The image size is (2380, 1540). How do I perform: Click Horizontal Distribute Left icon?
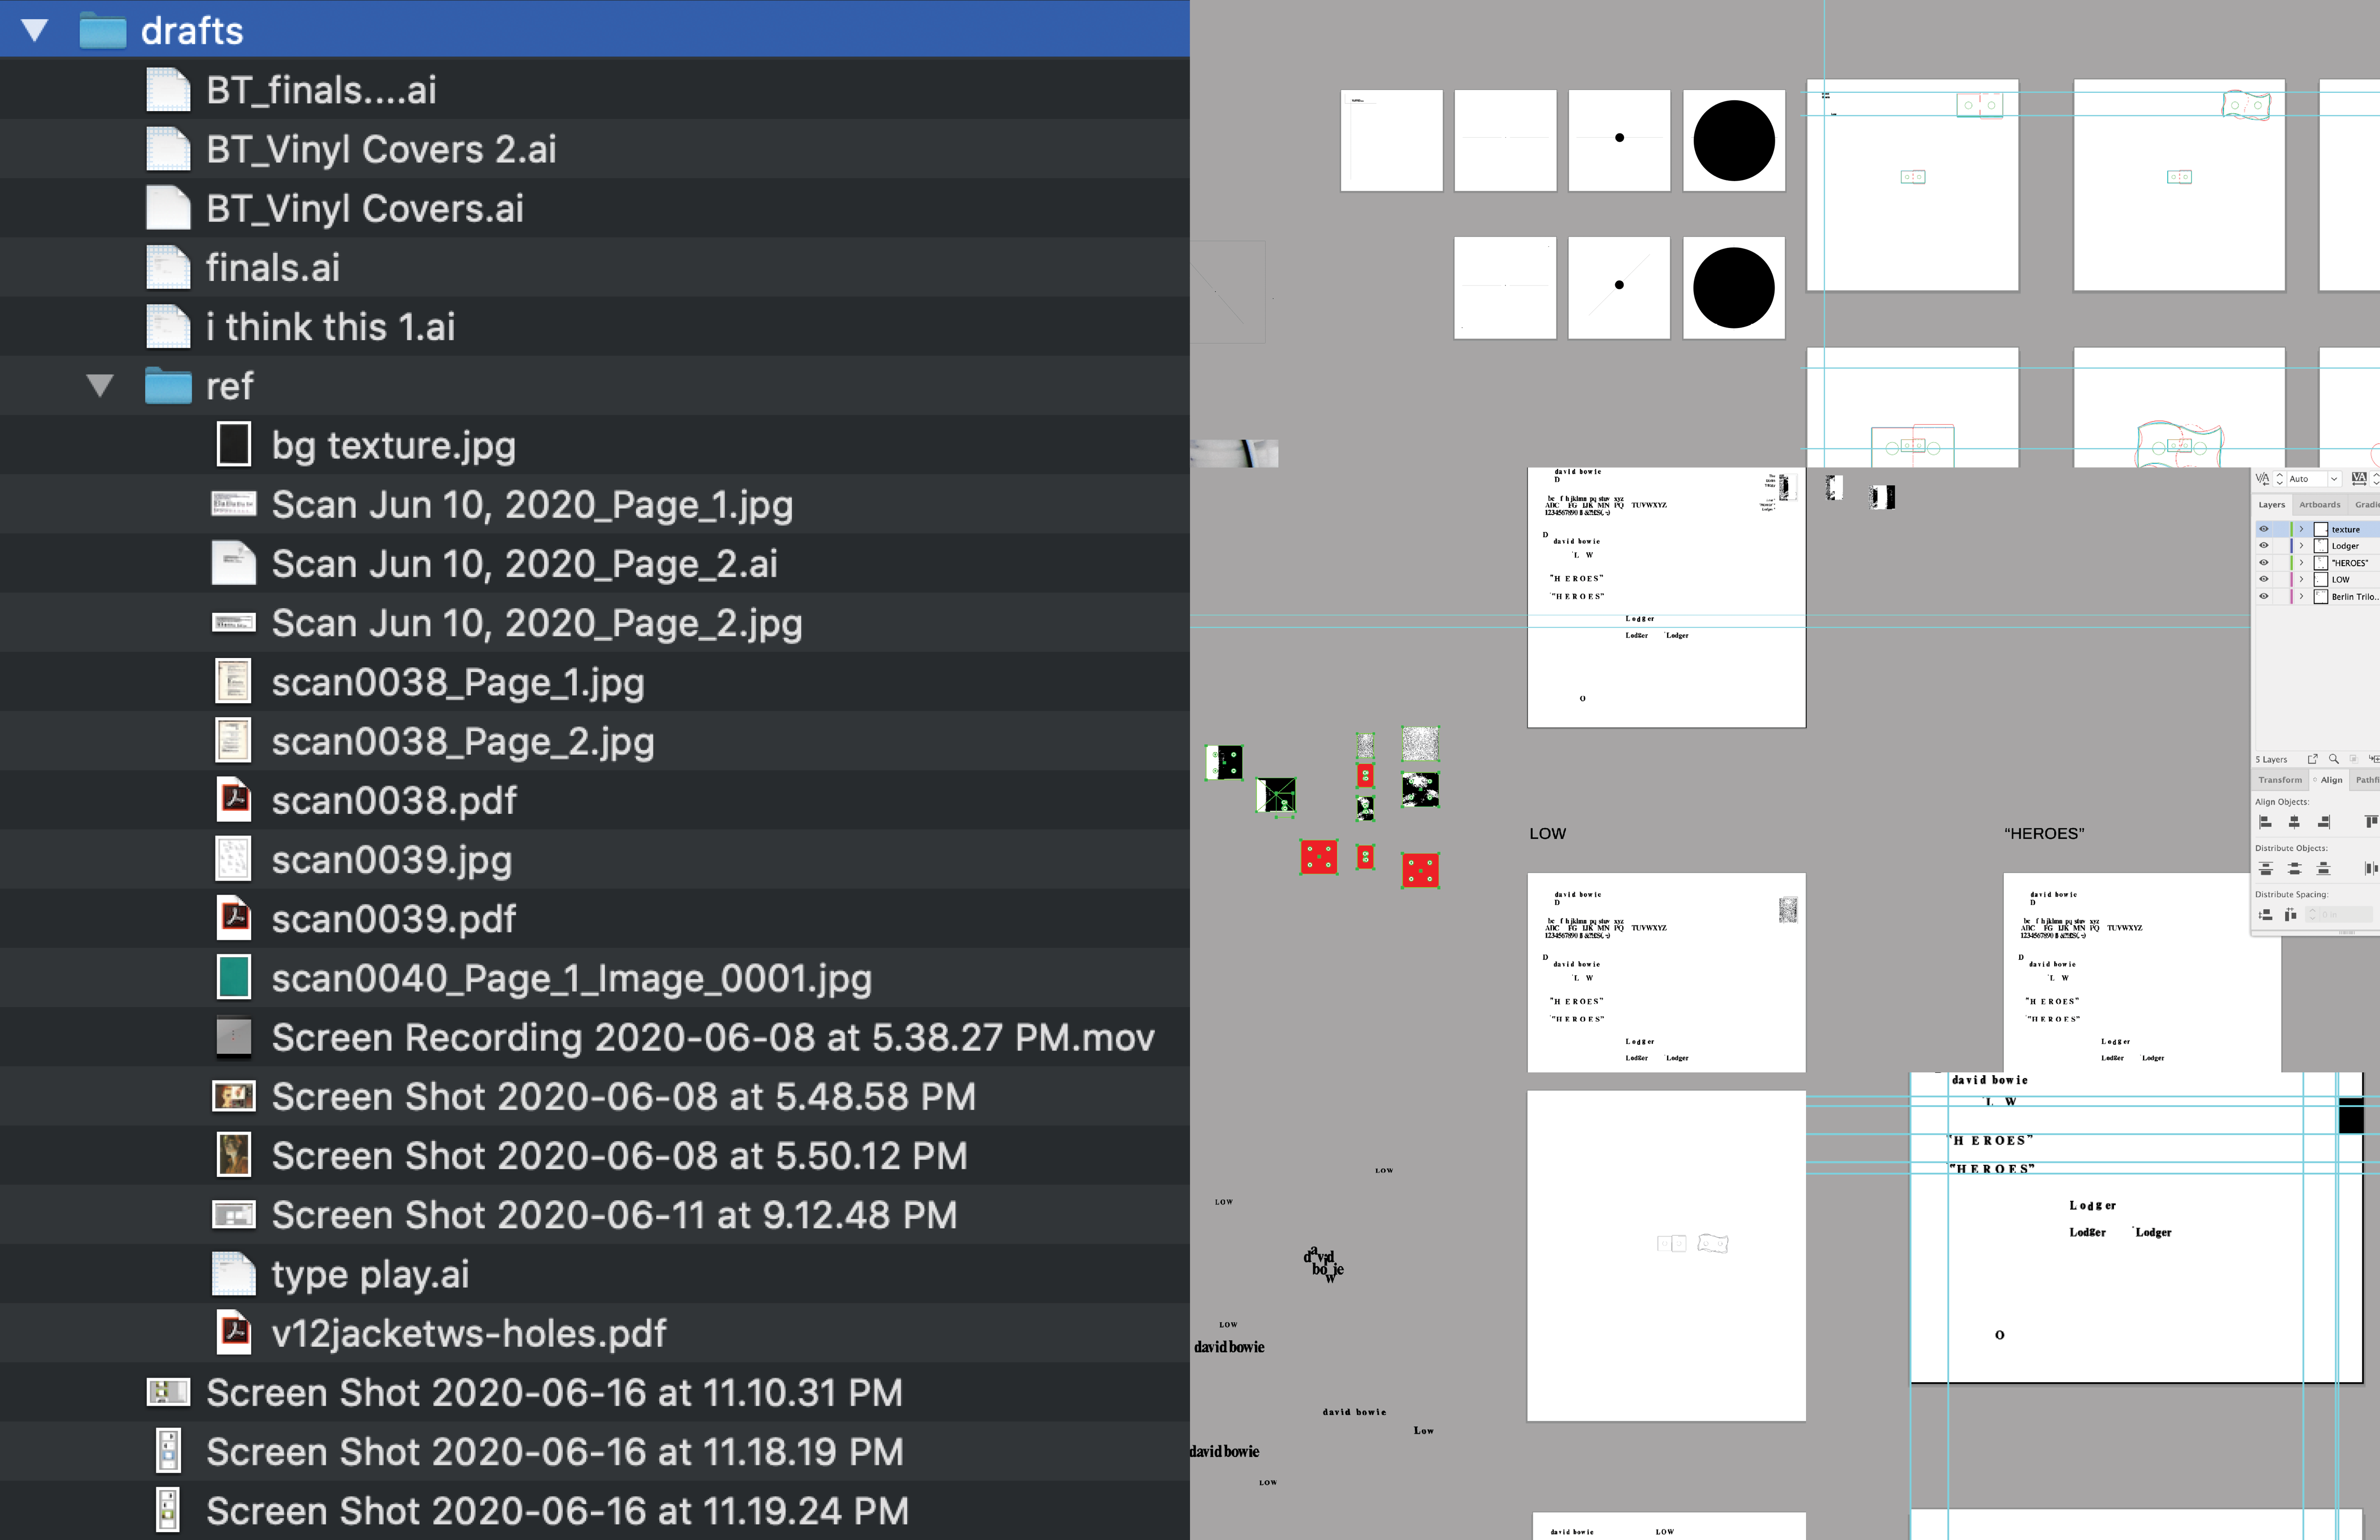(x=2372, y=868)
